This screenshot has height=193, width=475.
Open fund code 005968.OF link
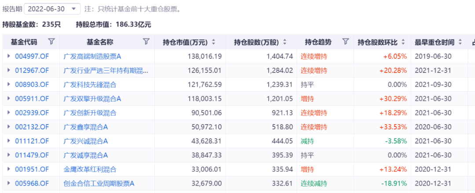pos(32,183)
